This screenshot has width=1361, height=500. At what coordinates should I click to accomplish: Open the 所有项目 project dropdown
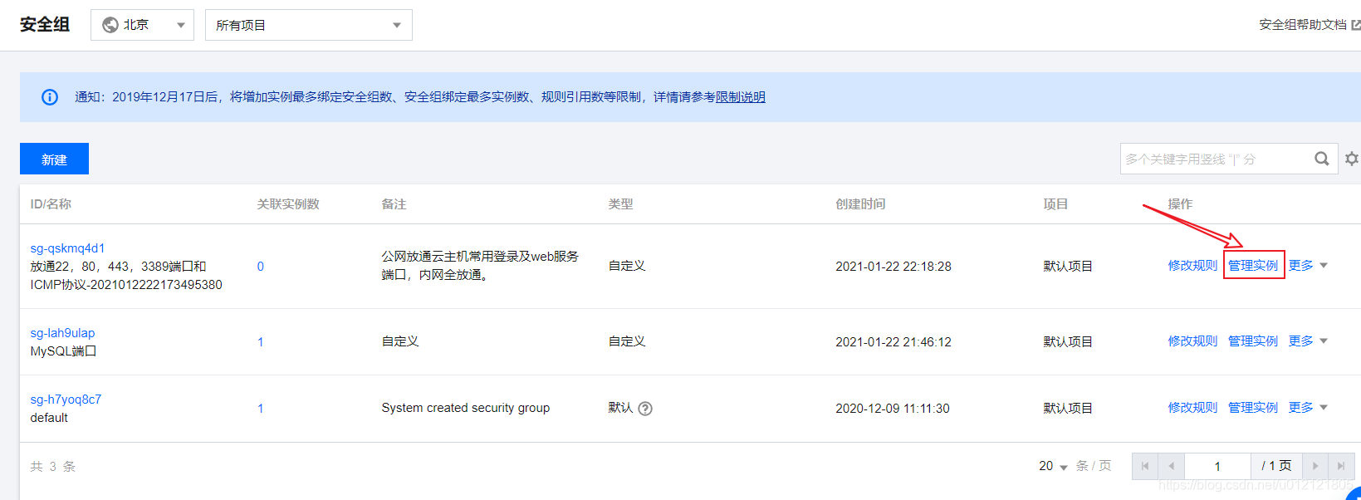pos(308,25)
